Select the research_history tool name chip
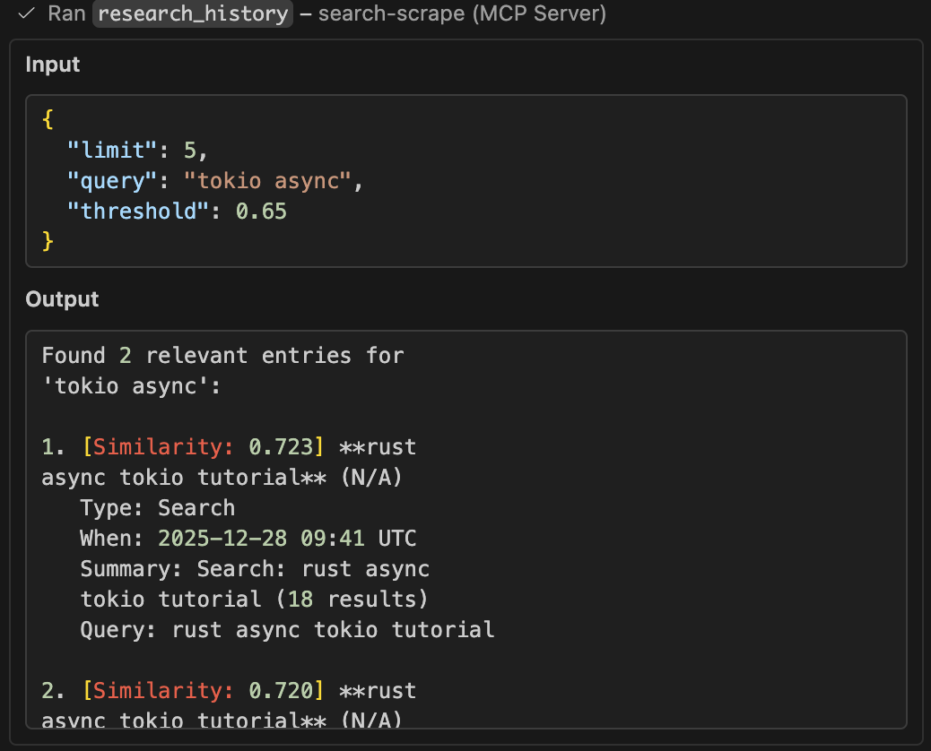The image size is (931, 751). click(192, 14)
